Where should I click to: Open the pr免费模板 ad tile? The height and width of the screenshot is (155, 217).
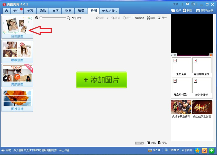coord(202,87)
